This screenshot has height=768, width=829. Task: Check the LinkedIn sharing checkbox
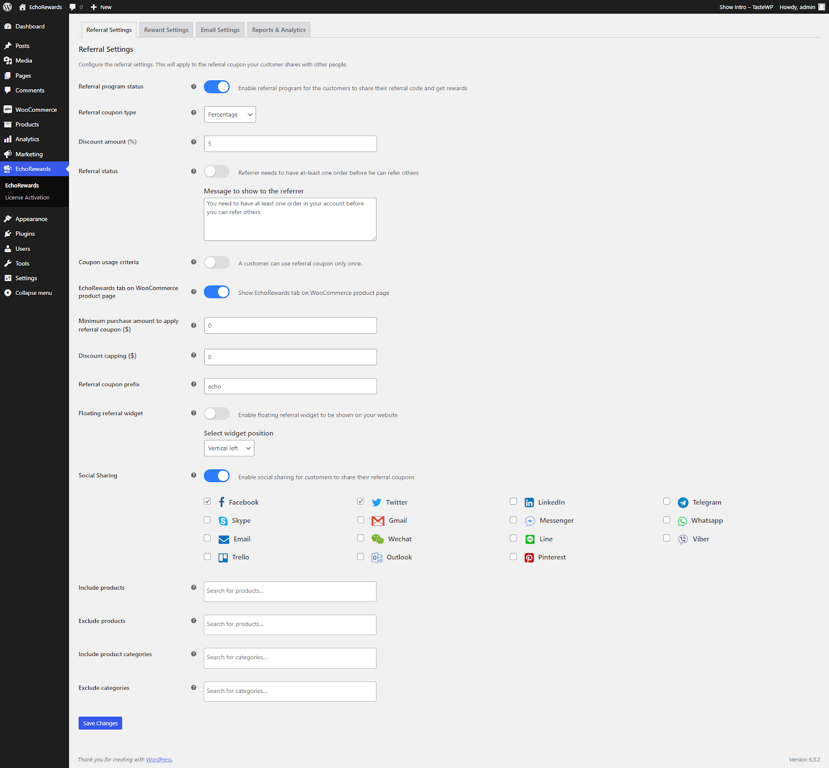pyautogui.click(x=513, y=502)
